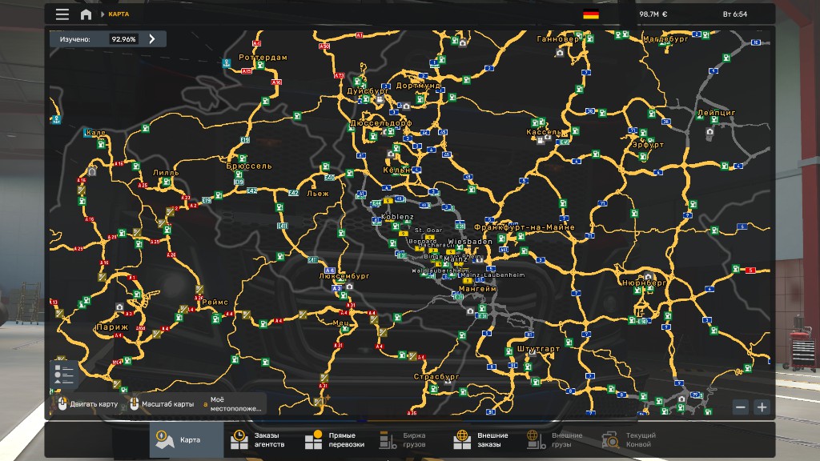The image size is (820, 461).
Task: Select Роттердам city on map
Action: click(263, 58)
